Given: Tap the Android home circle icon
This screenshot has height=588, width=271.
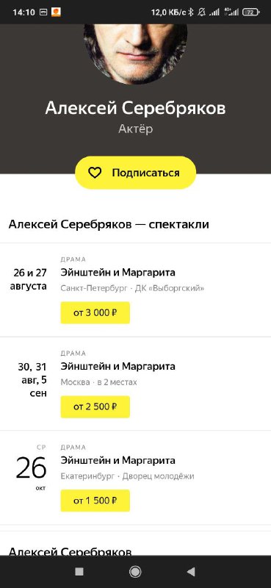Looking at the screenshot, I should pos(135,572).
